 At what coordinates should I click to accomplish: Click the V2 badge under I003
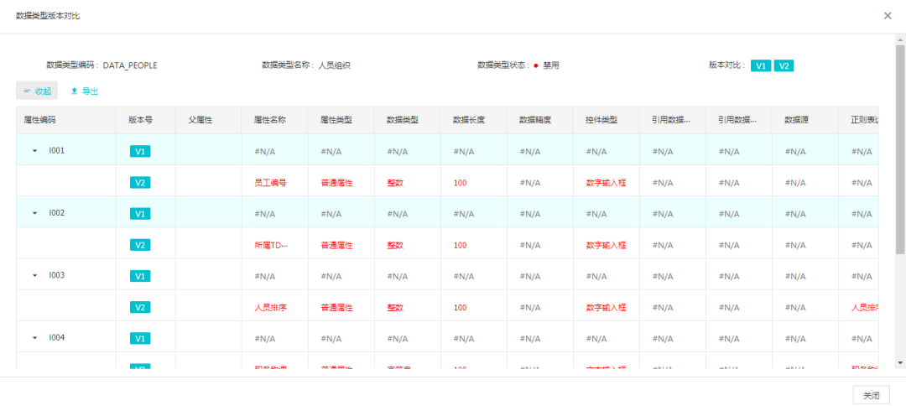click(140, 307)
